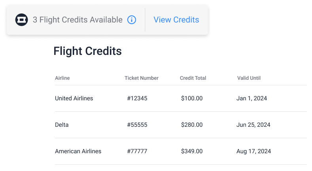Click the Ticket Number column header
The height and width of the screenshot is (171, 312).
pyautogui.click(x=142, y=78)
